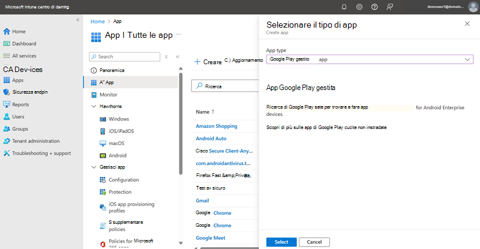Click the Aggiornamento toolbar button
Screen dimensions: 480x249
pos(244,61)
